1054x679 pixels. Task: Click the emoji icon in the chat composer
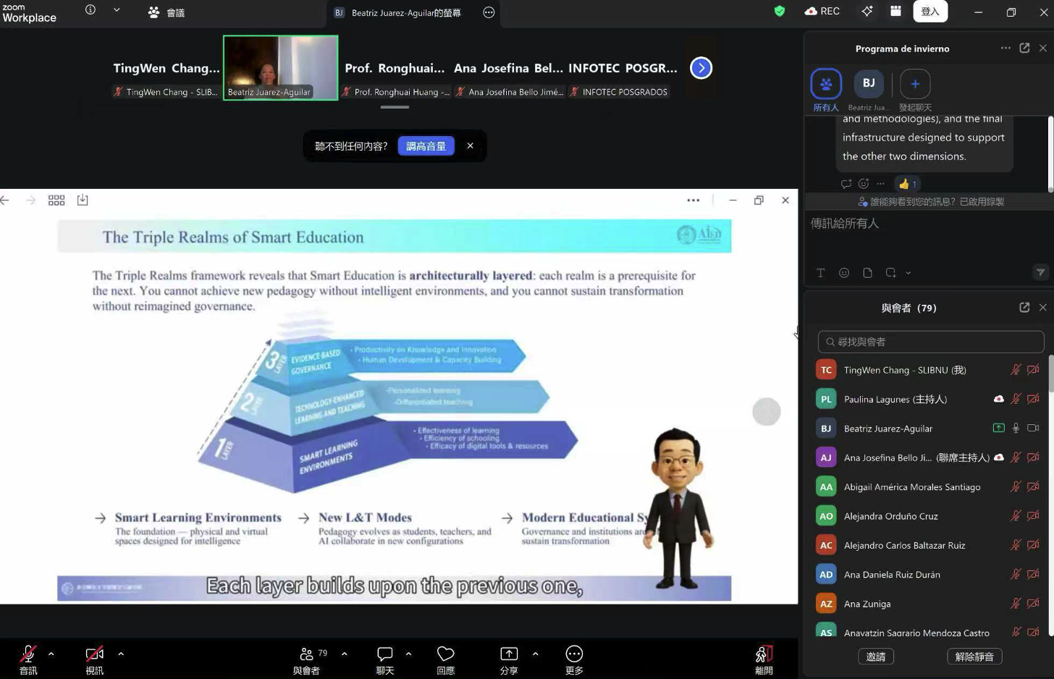(843, 273)
